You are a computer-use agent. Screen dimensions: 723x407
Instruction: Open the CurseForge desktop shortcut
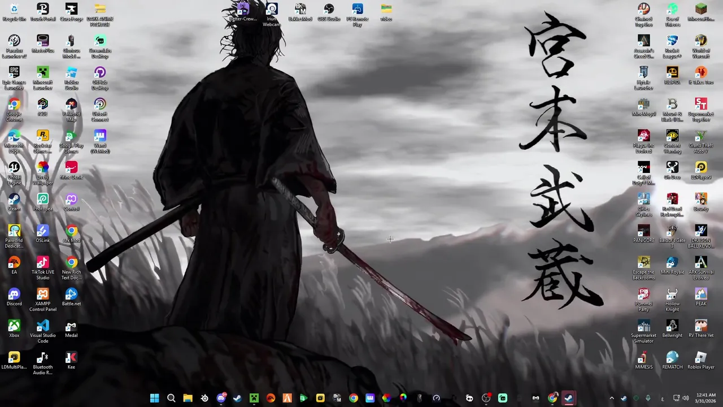pos(71,12)
